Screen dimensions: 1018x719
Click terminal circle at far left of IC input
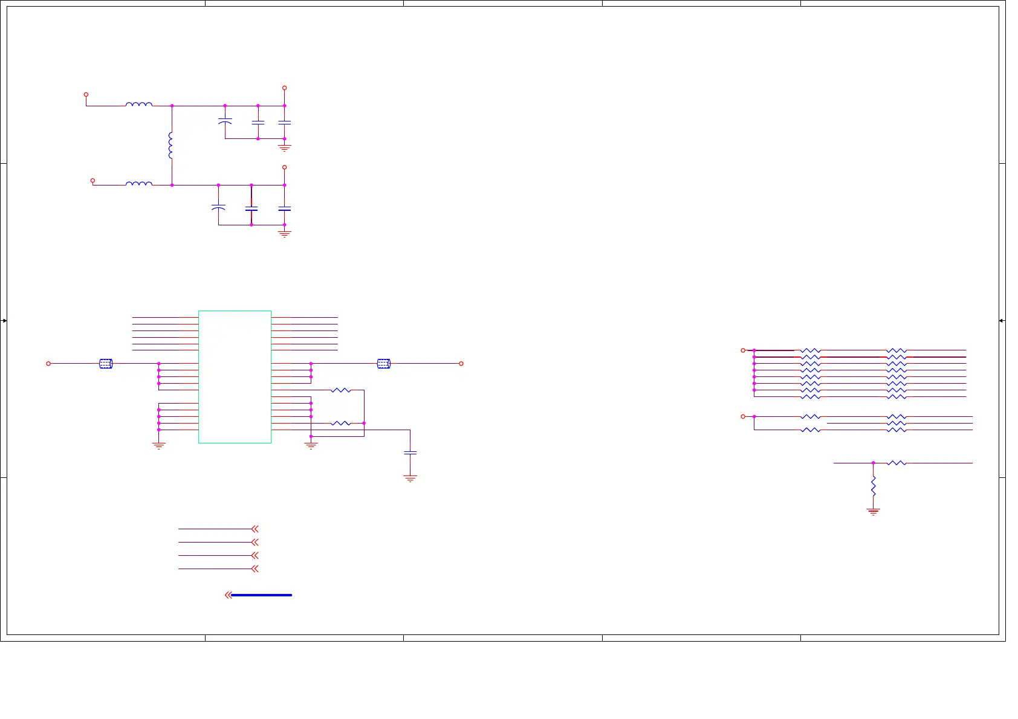click(48, 364)
